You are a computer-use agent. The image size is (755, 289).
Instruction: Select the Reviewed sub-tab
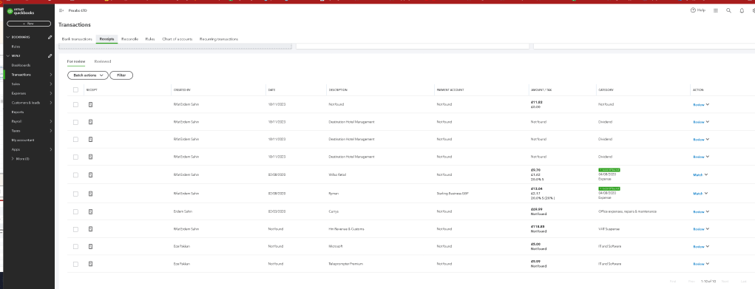(103, 61)
